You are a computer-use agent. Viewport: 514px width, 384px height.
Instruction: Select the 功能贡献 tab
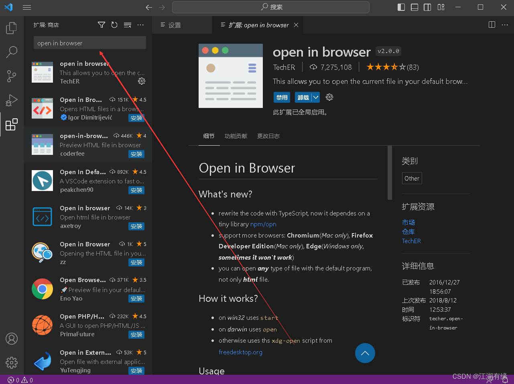click(236, 136)
